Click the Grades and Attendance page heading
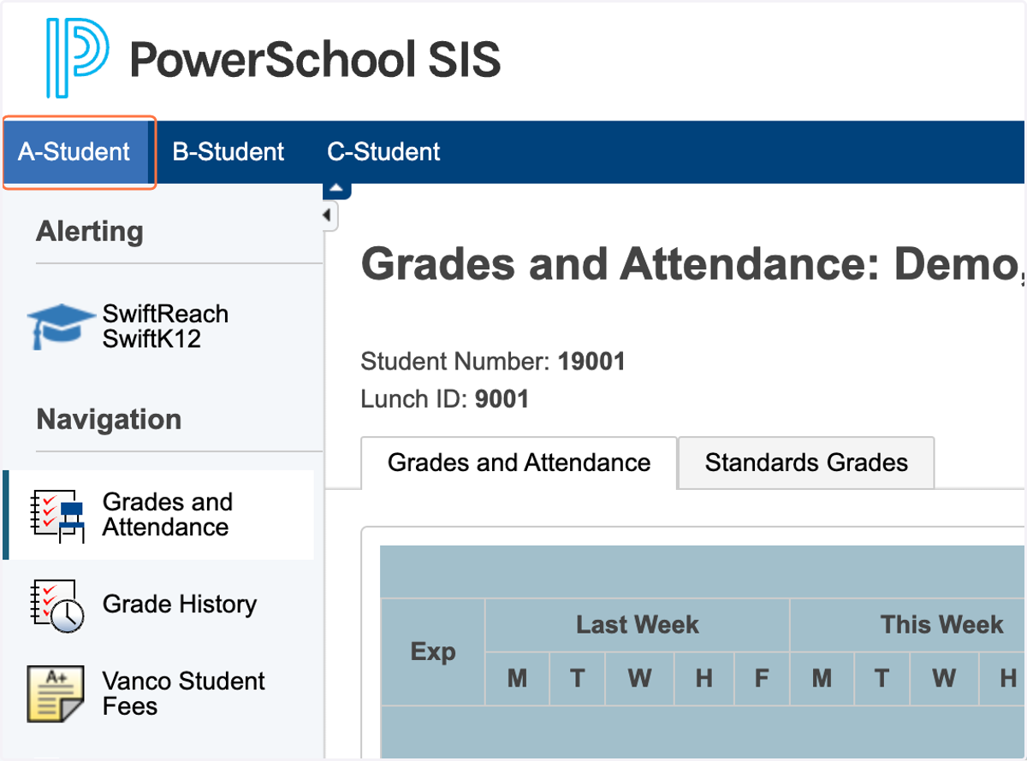 pos(693,264)
